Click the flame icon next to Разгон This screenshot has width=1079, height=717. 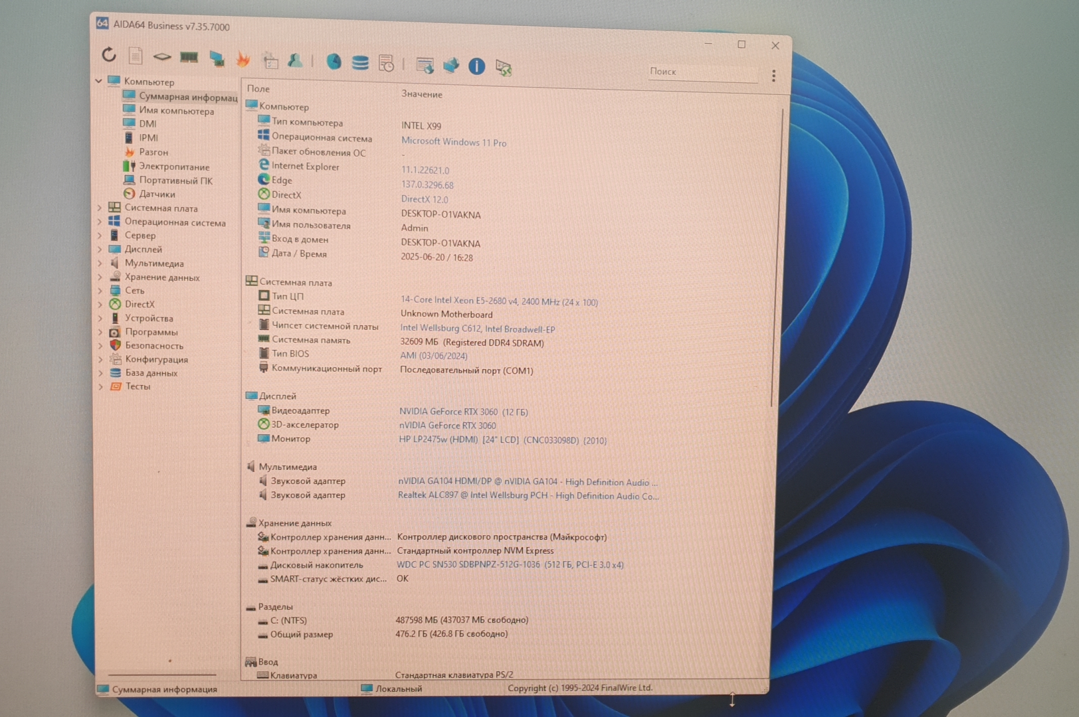point(130,152)
